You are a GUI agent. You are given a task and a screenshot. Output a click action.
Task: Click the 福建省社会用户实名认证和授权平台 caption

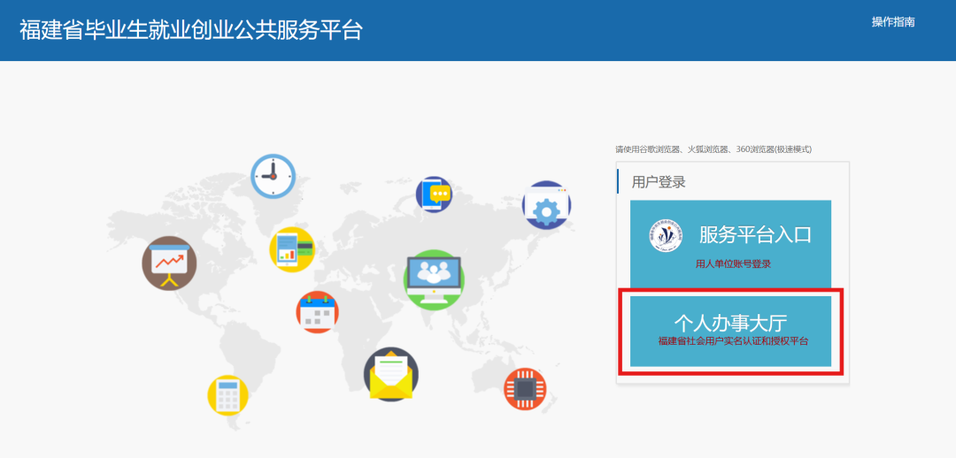(734, 341)
